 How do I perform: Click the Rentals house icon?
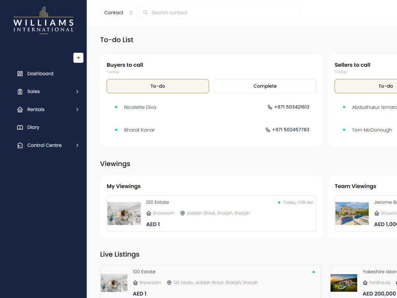click(20, 110)
